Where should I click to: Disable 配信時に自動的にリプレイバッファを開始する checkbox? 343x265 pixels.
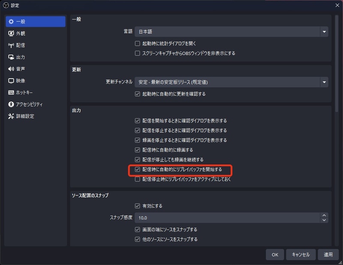click(x=138, y=170)
